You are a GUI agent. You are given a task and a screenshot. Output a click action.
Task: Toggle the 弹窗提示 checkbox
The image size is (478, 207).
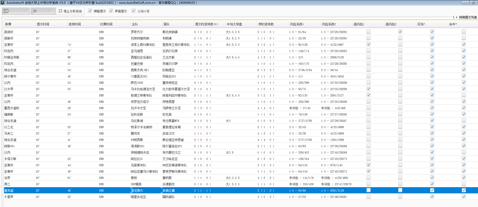point(90,11)
